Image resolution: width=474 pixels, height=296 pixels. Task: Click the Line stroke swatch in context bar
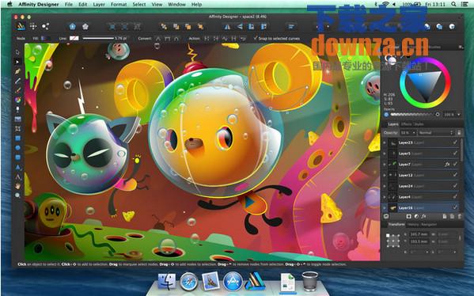[x=74, y=38]
